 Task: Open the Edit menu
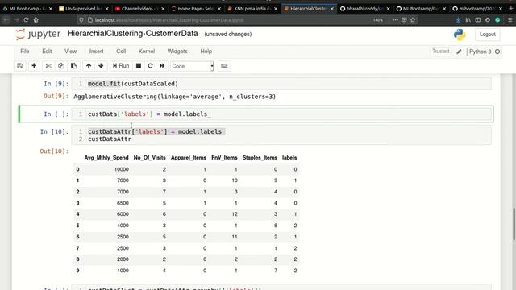tap(47, 52)
